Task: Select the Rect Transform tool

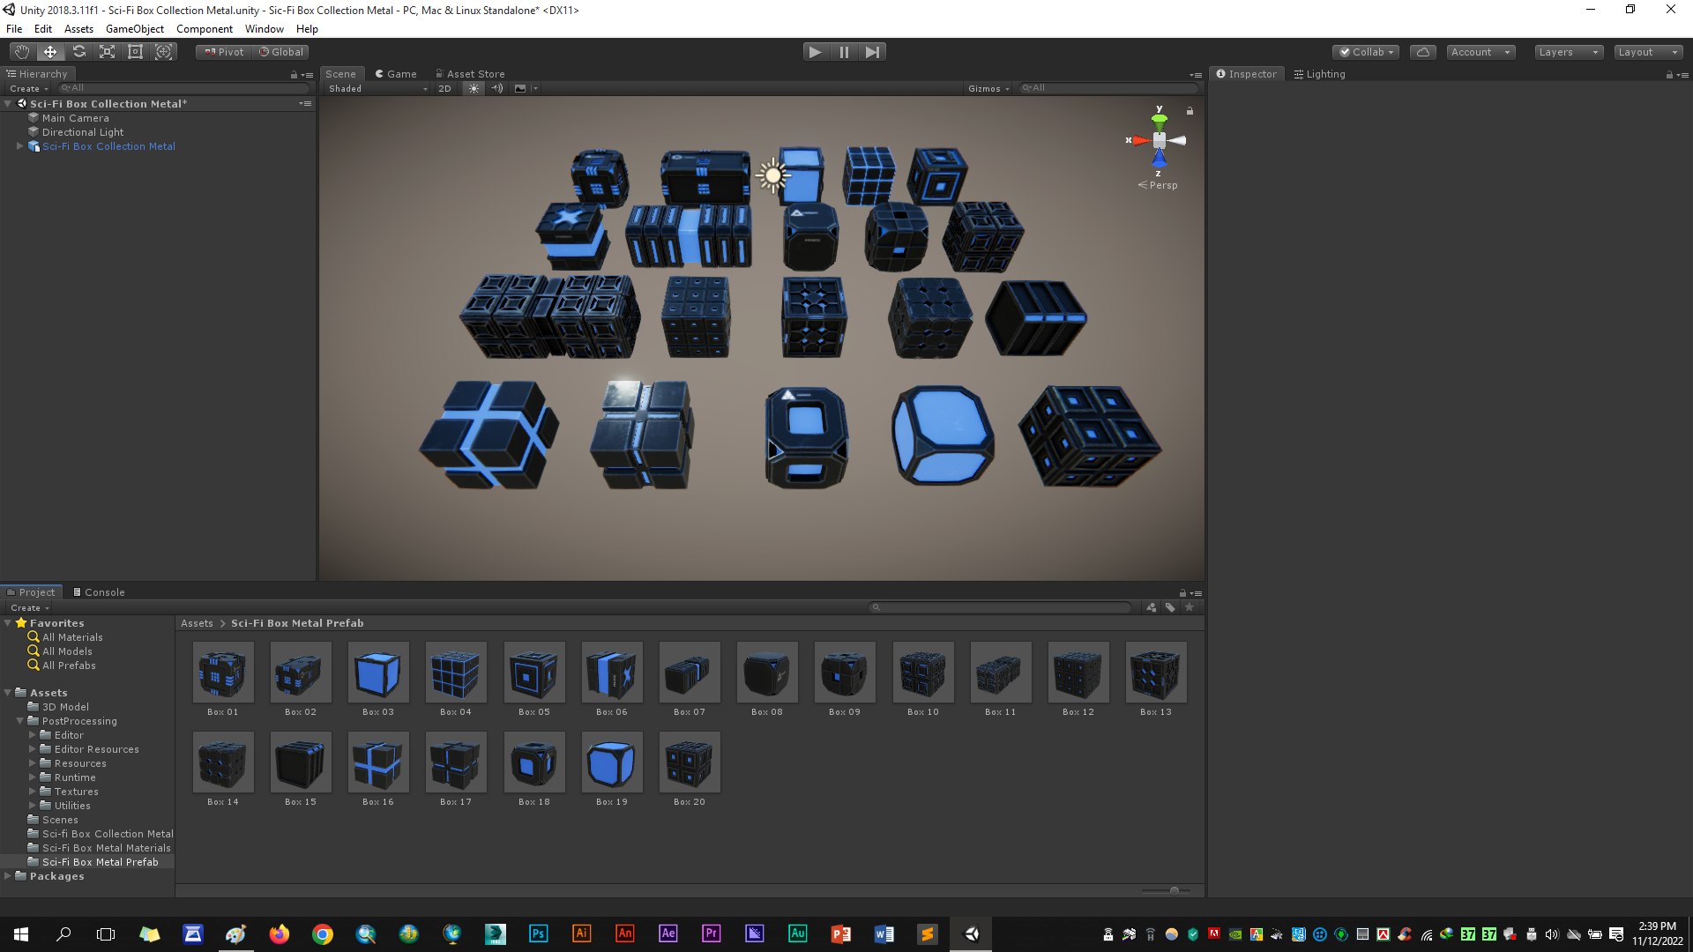Action: 135,52
